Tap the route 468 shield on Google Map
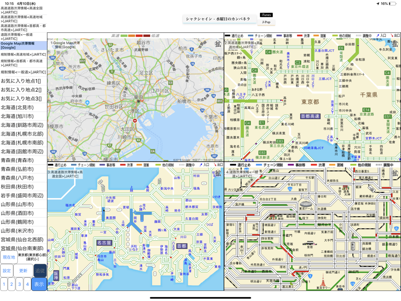 coord(53,152)
